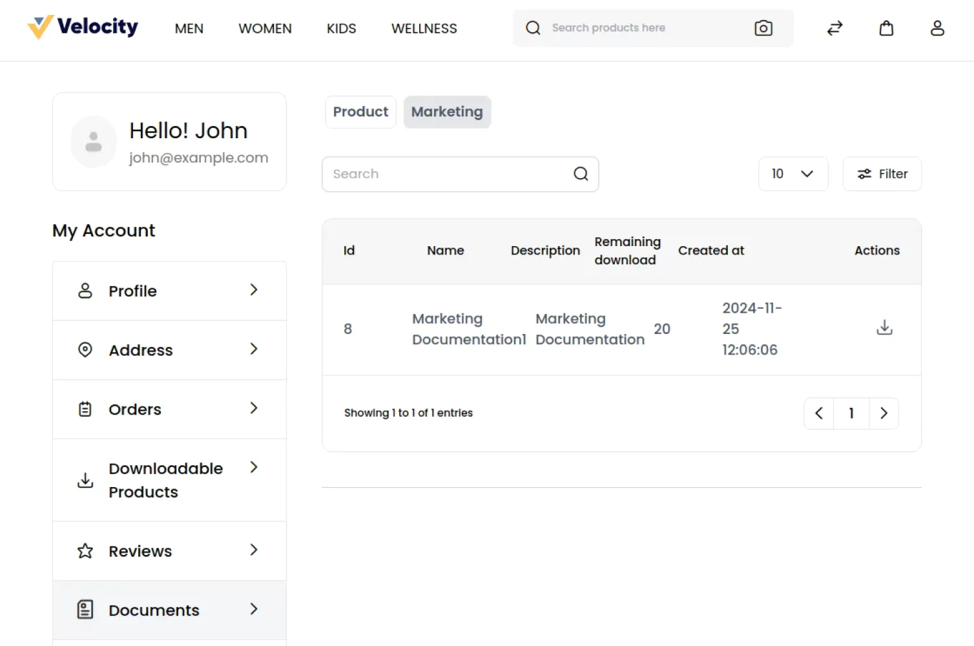
Task: Click the john@example.com email text
Action: [198, 158]
